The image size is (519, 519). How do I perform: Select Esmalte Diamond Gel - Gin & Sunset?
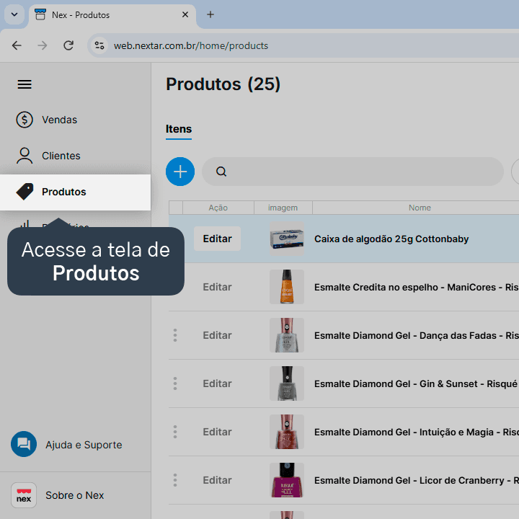coord(416,384)
